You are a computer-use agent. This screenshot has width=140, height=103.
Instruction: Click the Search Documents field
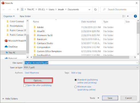click(119, 9)
